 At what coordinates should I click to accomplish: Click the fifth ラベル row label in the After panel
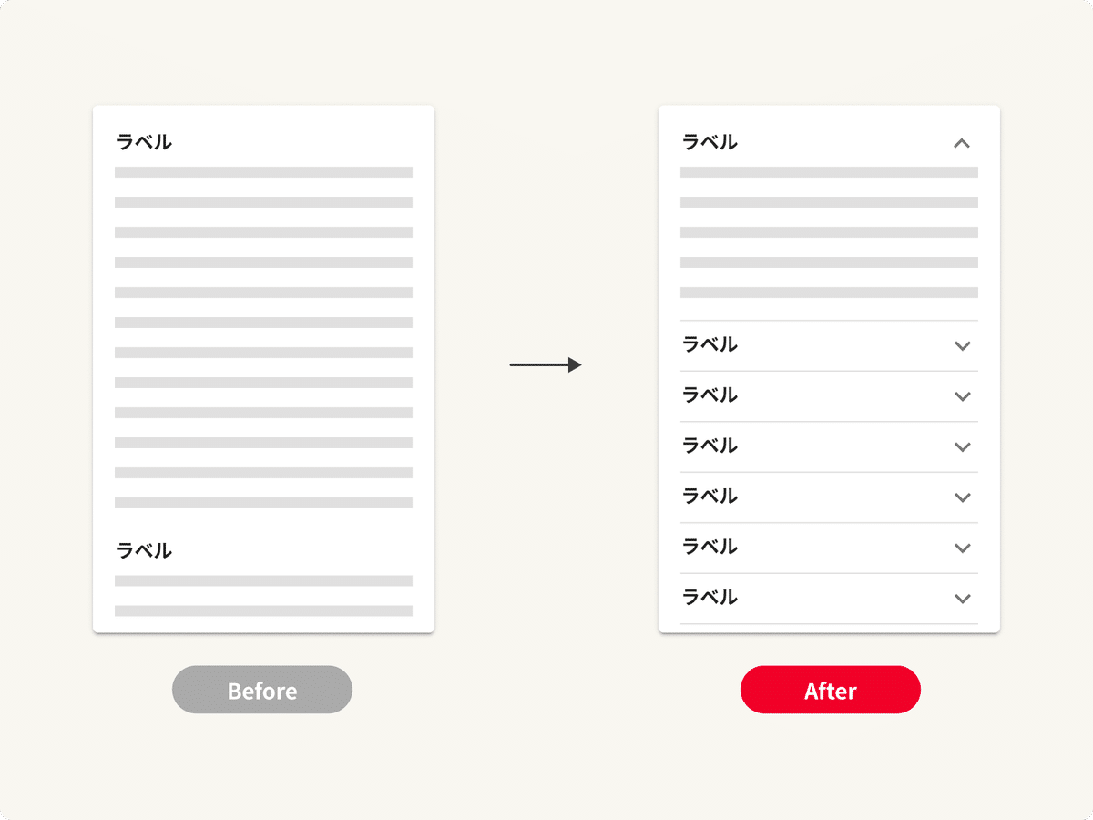coord(710,497)
